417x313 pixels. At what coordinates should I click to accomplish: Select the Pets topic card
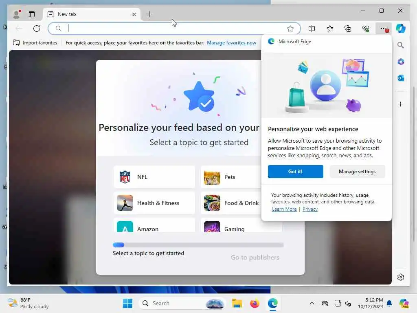pos(231,177)
